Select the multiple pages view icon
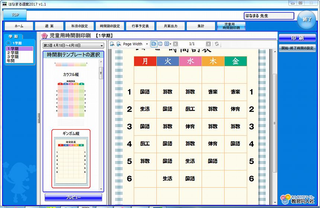320x208 pixels. pyautogui.click(x=167, y=44)
